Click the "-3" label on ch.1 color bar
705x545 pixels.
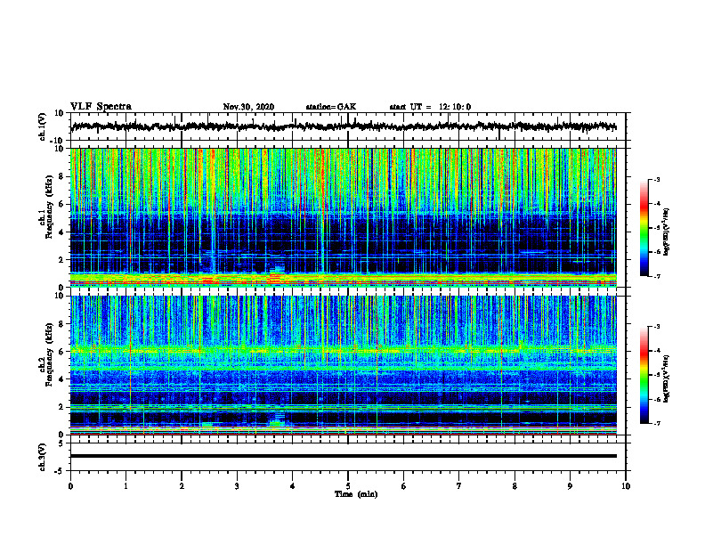coord(657,179)
